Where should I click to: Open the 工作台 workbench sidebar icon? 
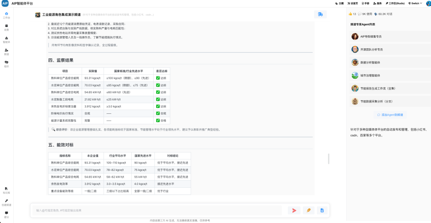pyautogui.click(x=6, y=16)
